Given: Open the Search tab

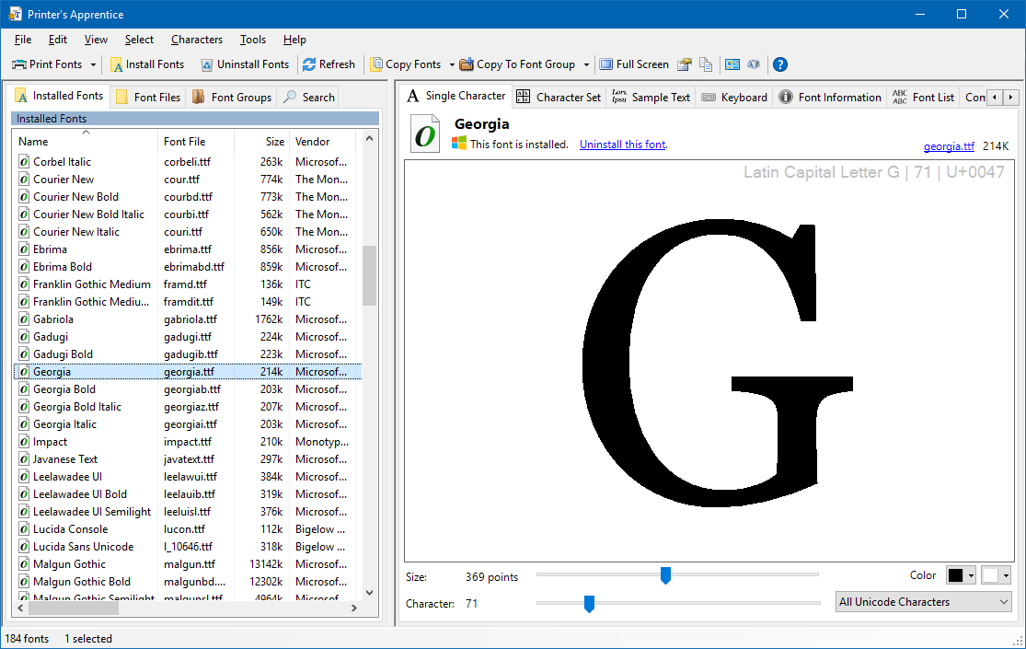Looking at the screenshot, I should click(x=309, y=97).
